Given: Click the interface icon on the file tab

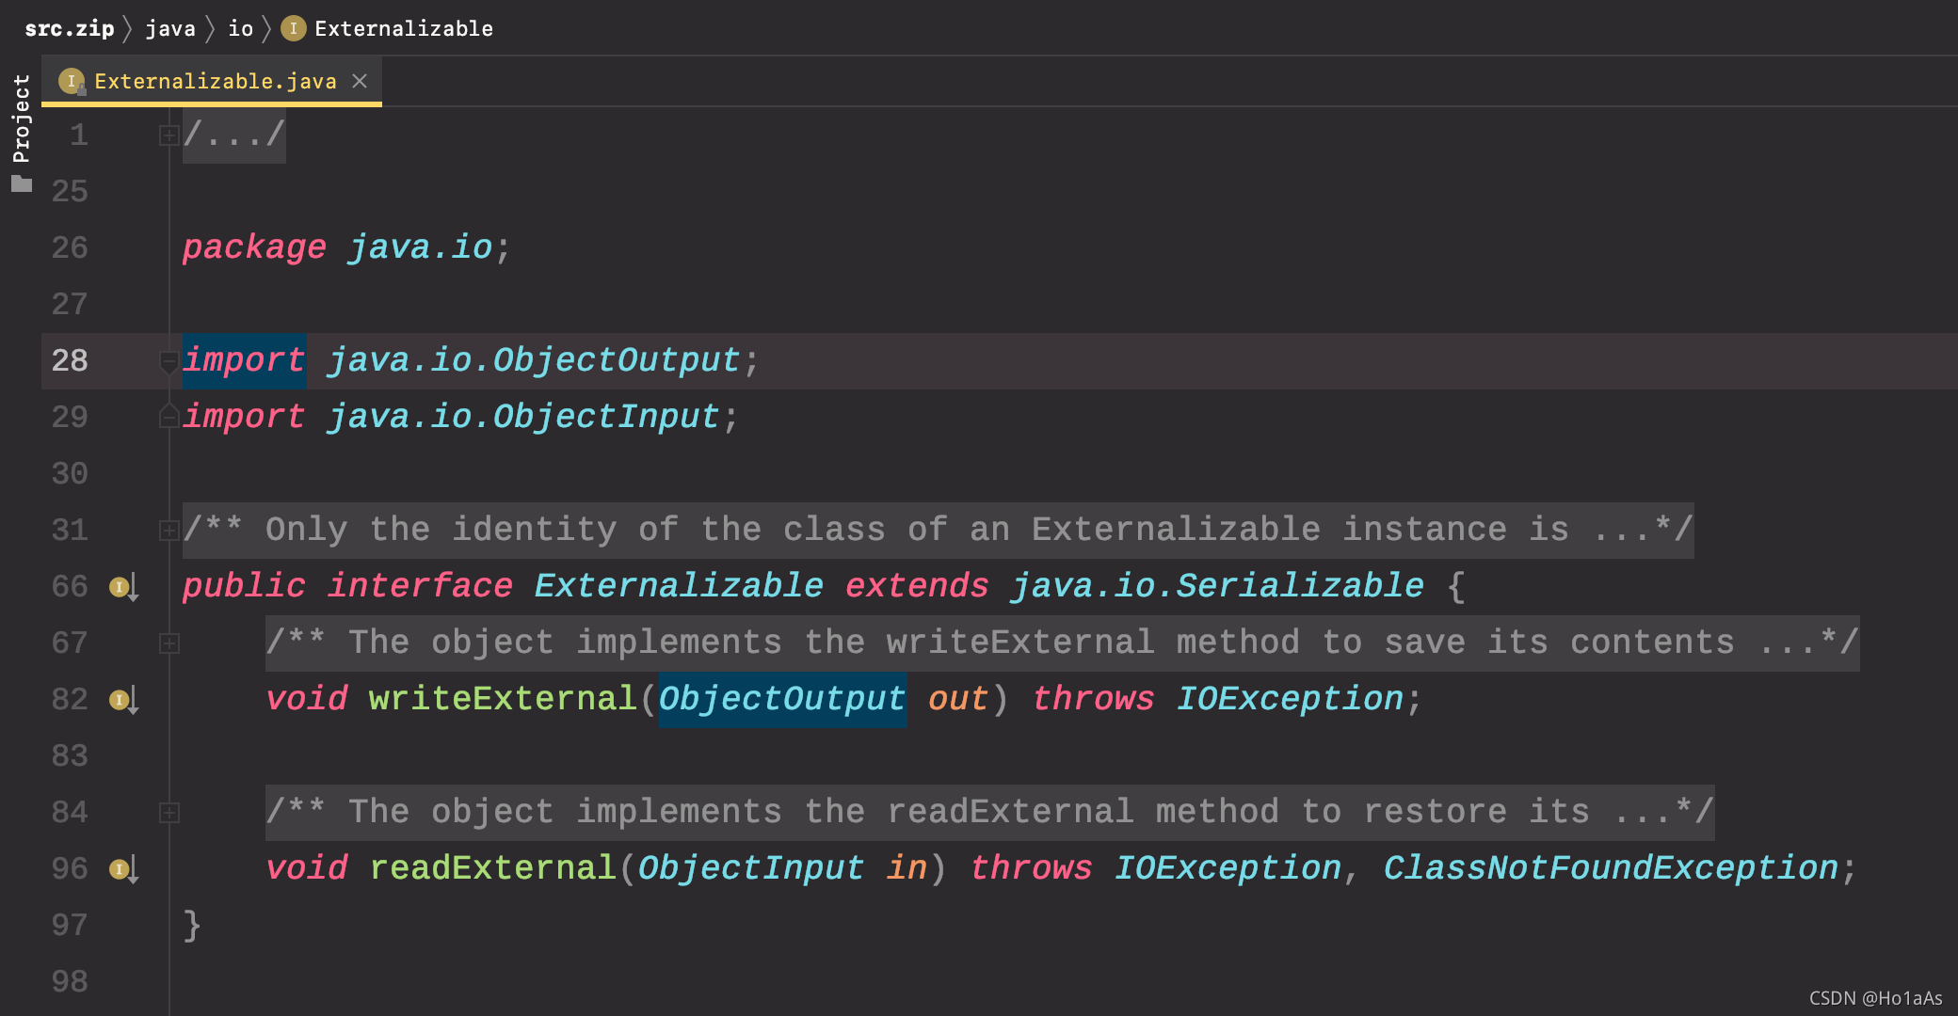Looking at the screenshot, I should click(72, 81).
